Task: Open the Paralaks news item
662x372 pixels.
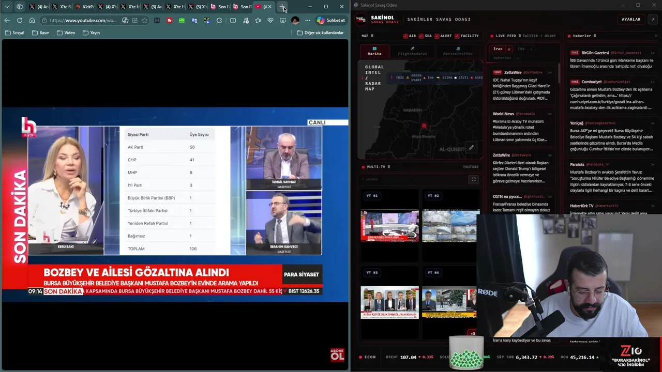Action: [x=612, y=177]
